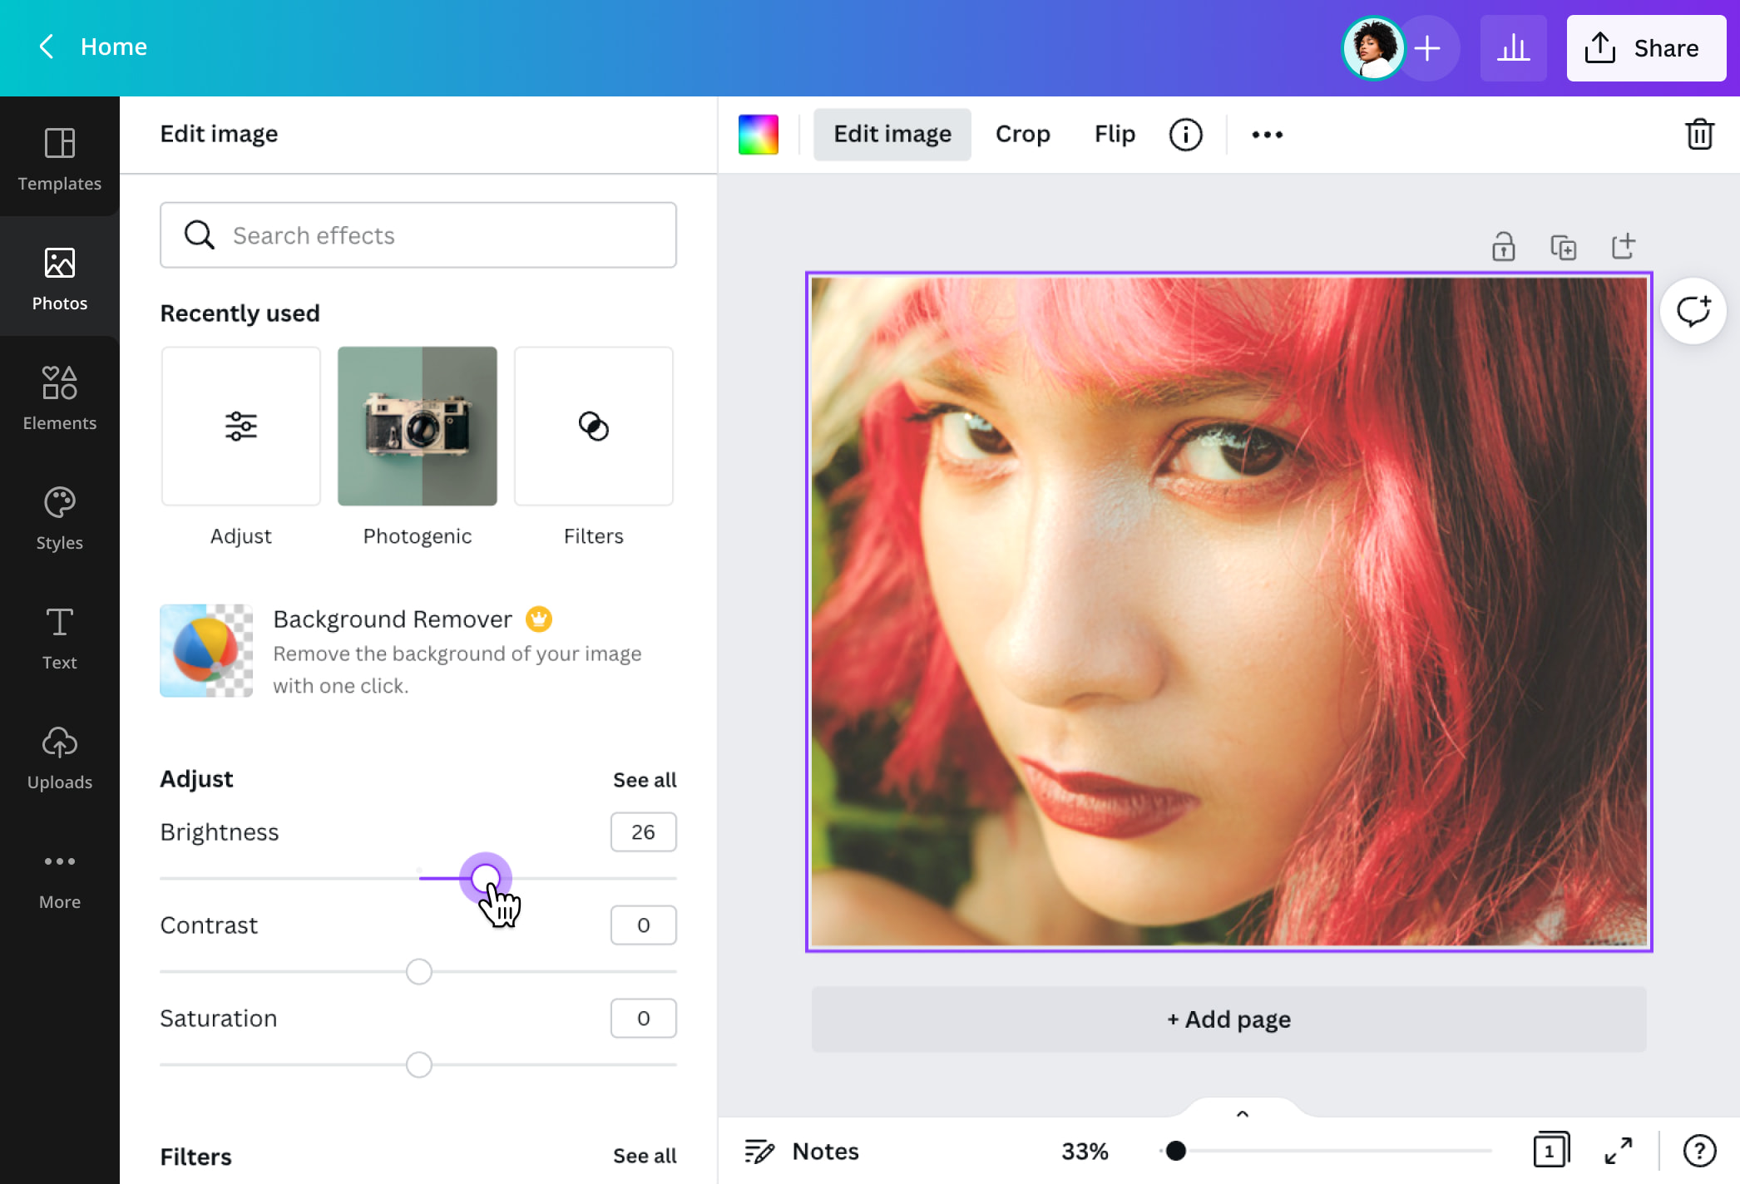Switch to the Flip tab
1740x1184 pixels.
(x=1114, y=134)
